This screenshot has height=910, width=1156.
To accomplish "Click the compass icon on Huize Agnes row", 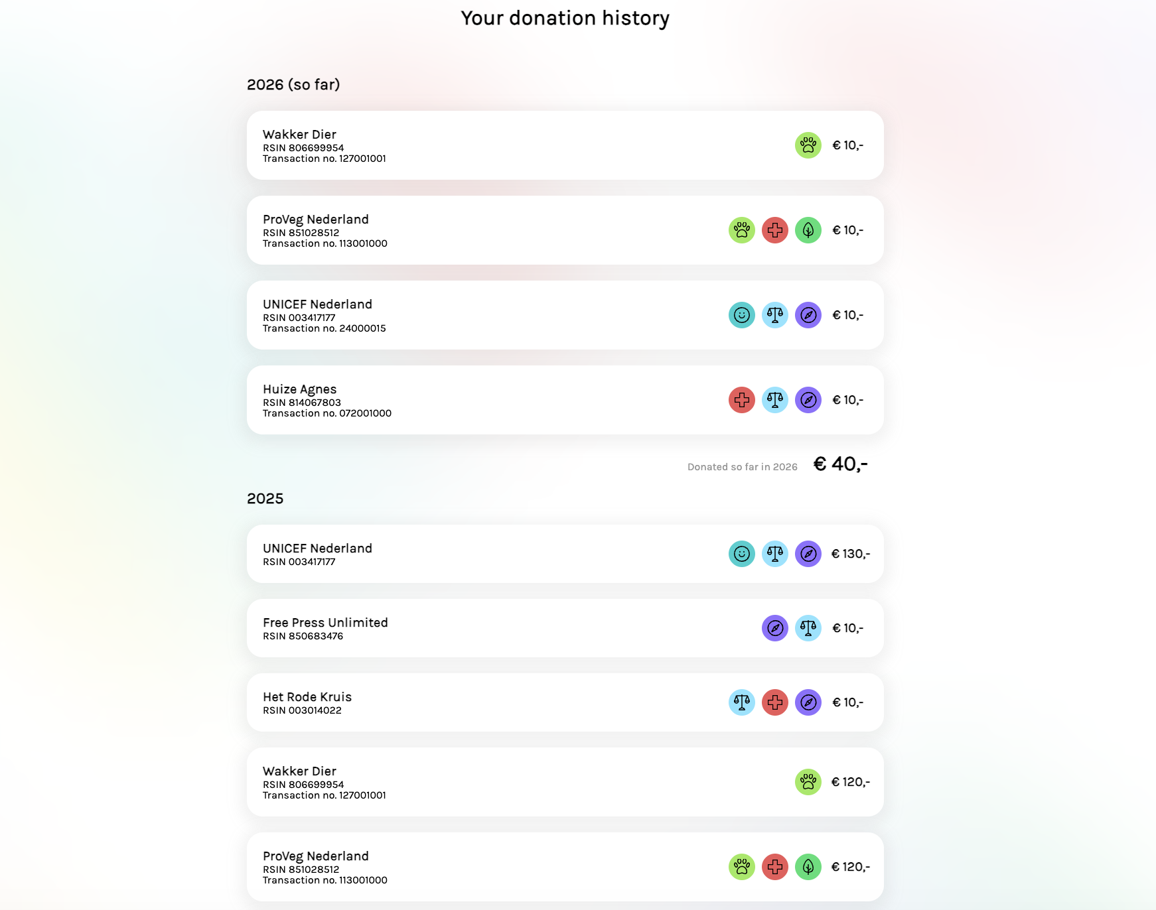I will (x=808, y=400).
